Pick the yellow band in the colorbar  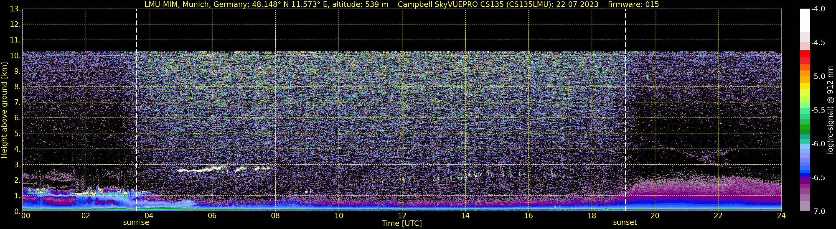click(804, 86)
